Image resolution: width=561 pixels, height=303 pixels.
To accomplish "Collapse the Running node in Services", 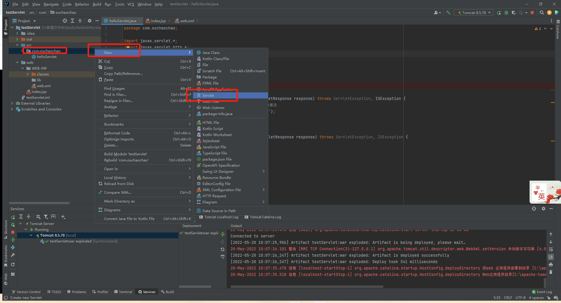I will pyautogui.click(x=26, y=229).
